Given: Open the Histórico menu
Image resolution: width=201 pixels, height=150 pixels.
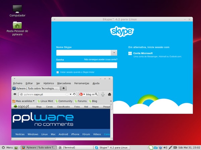Looking at the screenshot, I should (49, 83).
